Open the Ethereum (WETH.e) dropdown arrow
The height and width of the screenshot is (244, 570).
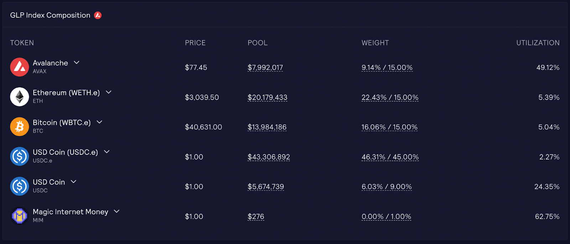(x=109, y=92)
